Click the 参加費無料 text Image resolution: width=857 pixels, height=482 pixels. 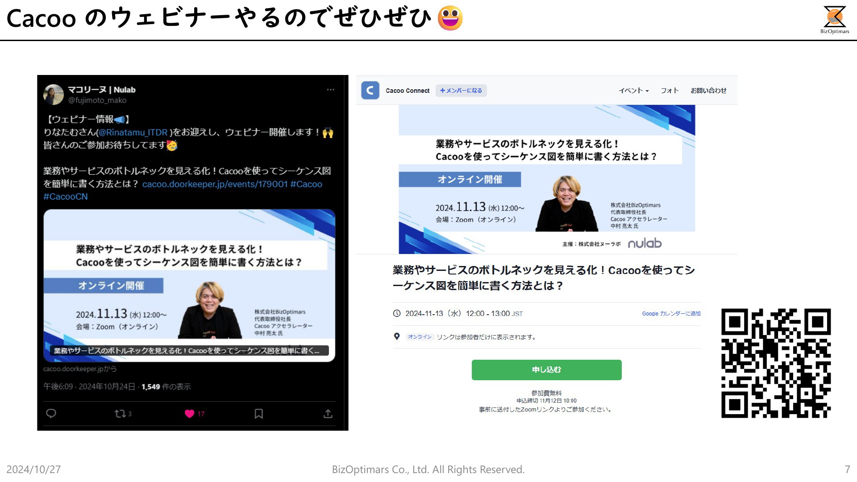pyautogui.click(x=546, y=393)
